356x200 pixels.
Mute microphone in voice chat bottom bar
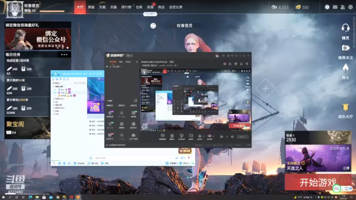point(64,163)
